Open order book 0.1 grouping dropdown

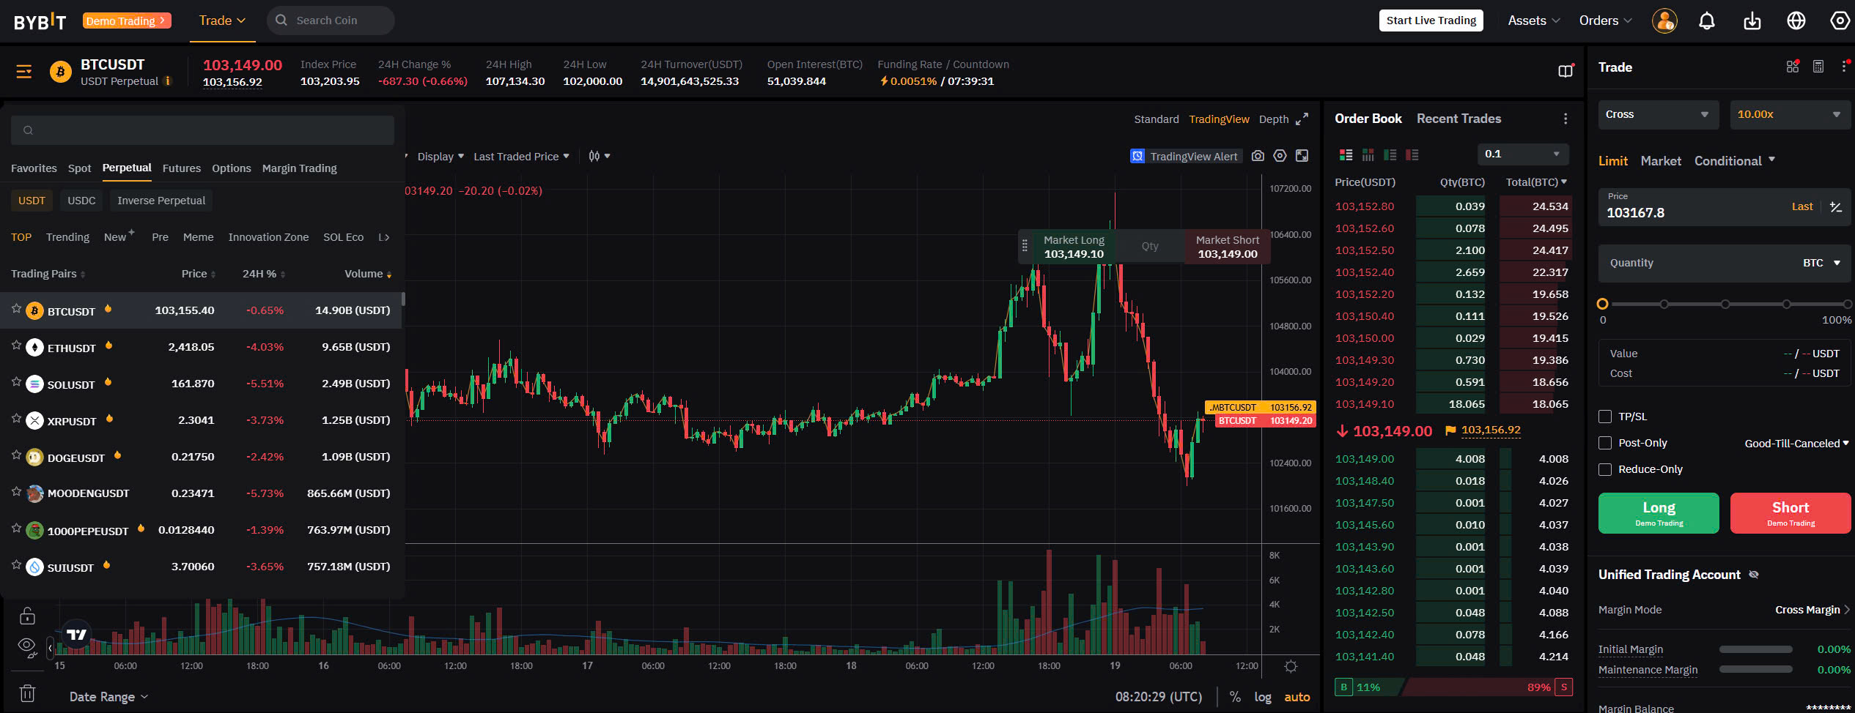(1522, 154)
